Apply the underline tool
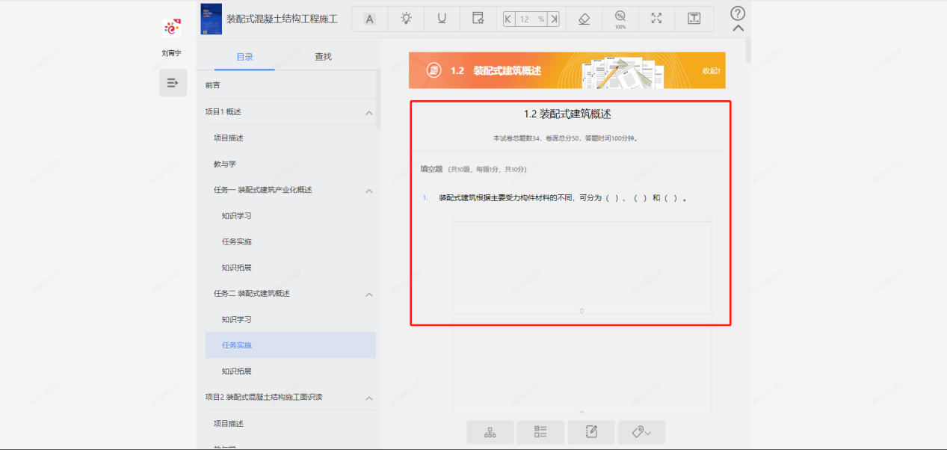Viewport: 947px width, 450px height. point(441,18)
